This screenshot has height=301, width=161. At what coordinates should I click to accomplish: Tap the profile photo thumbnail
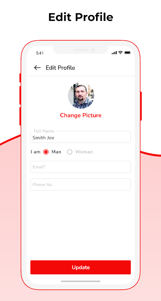81,96
